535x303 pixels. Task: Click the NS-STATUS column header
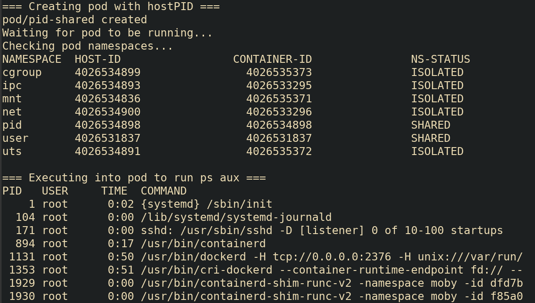[440, 59]
